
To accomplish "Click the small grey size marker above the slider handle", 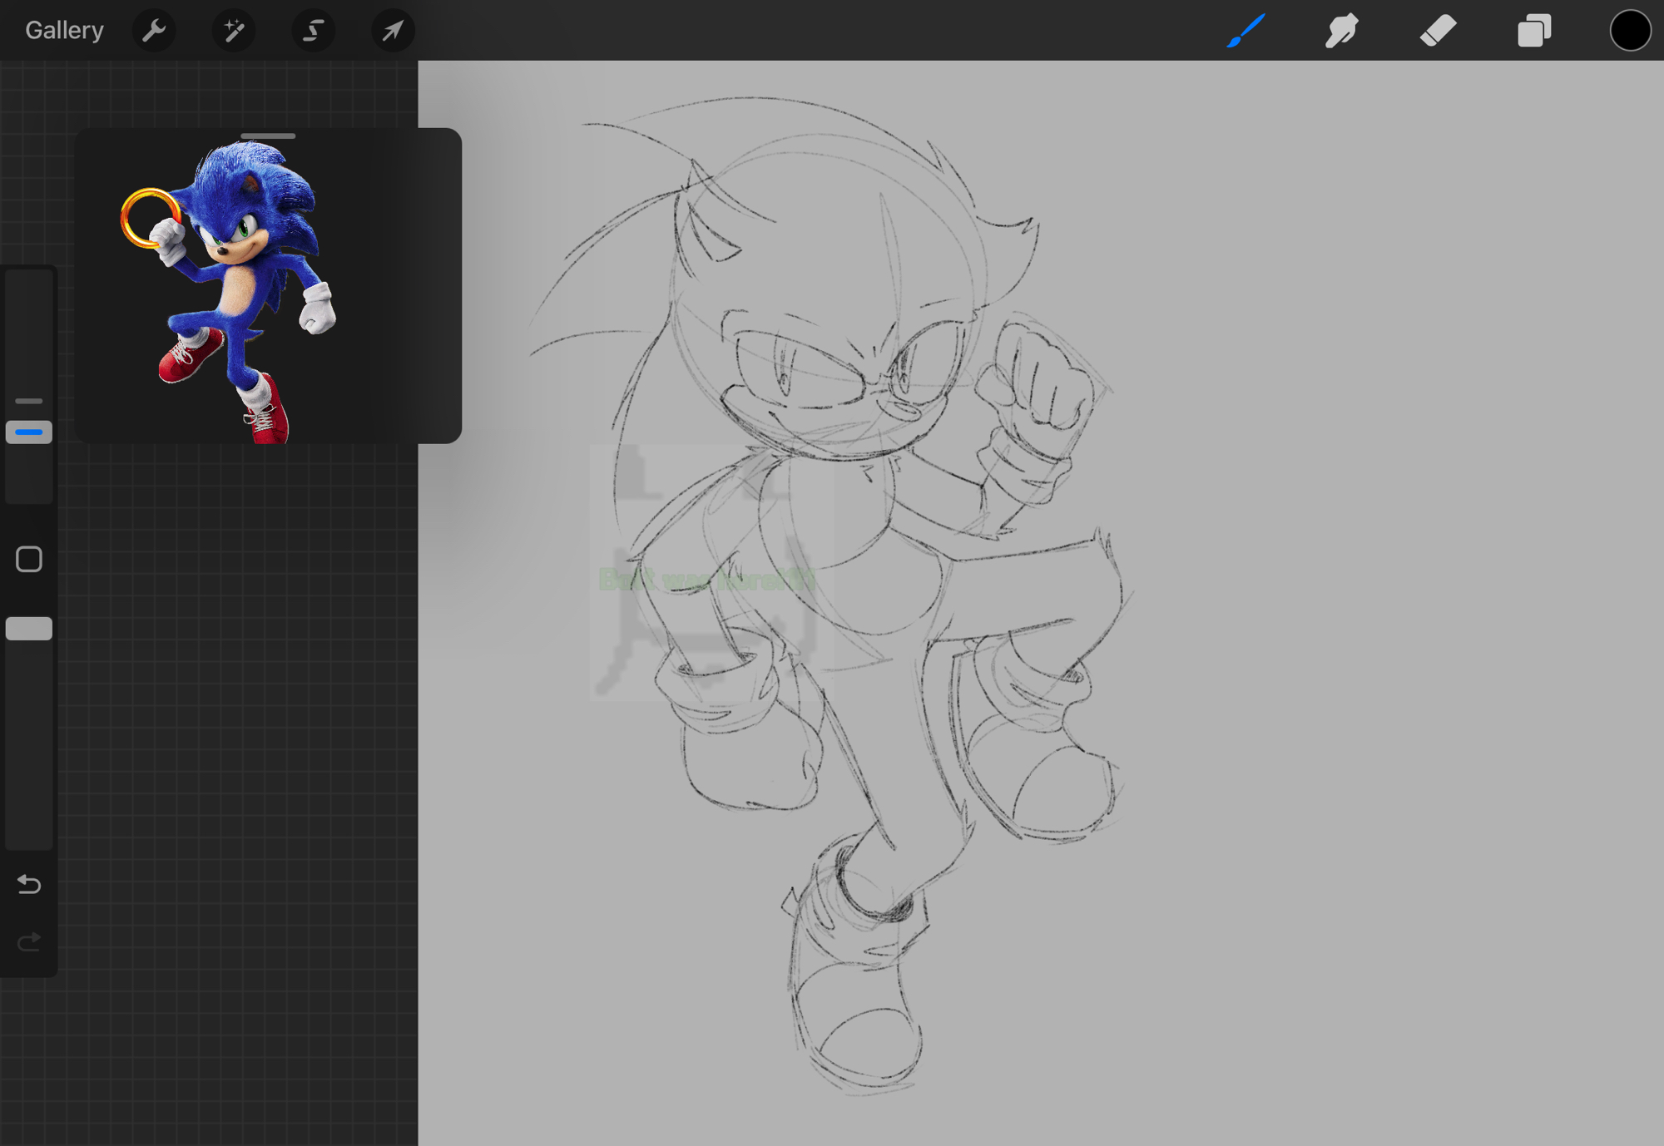I will click(x=29, y=401).
